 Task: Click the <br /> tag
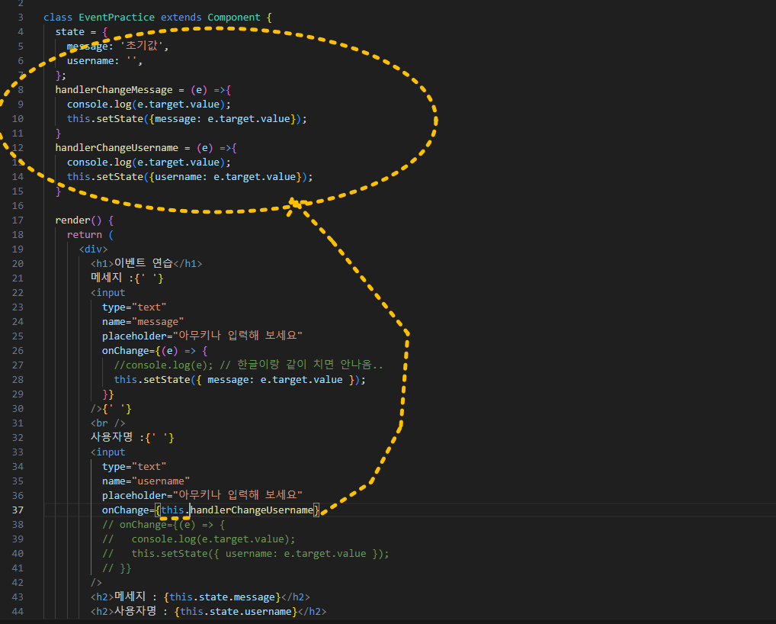[x=108, y=423]
